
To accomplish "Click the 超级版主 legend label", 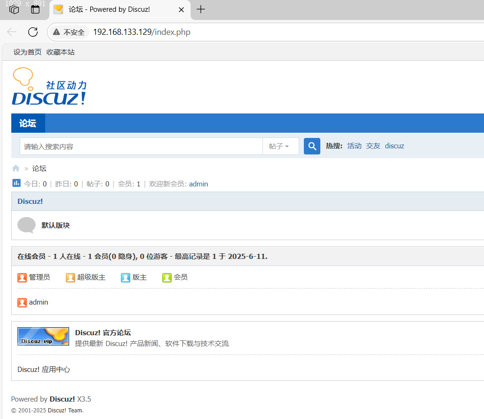I will tap(91, 277).
